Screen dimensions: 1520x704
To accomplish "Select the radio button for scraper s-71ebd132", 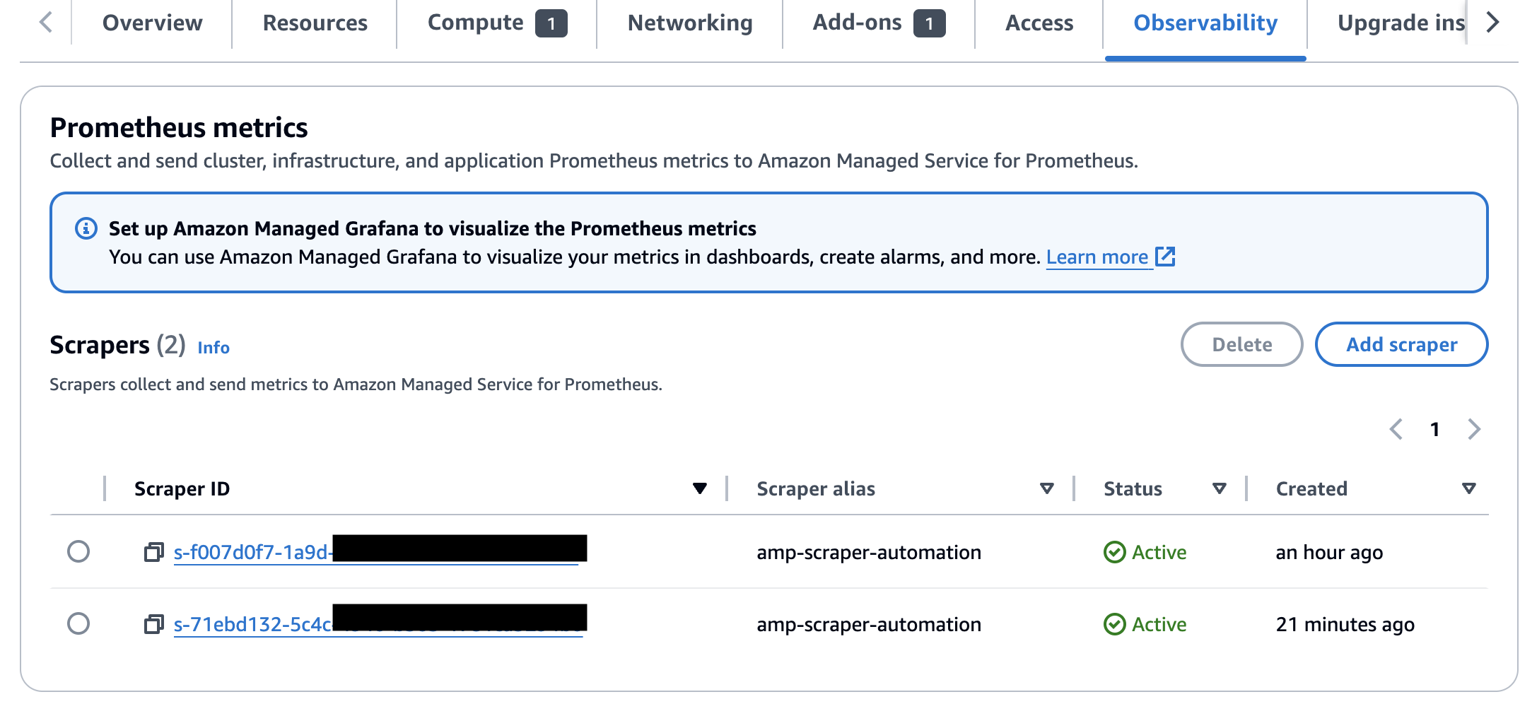I will click(x=78, y=625).
